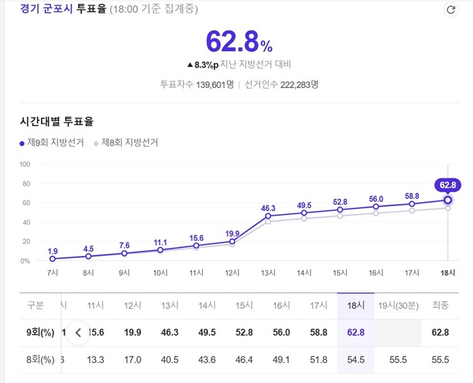Click the (18:00 기준 집계중) status text
Viewport: 473px width, 383px height.
153,9
